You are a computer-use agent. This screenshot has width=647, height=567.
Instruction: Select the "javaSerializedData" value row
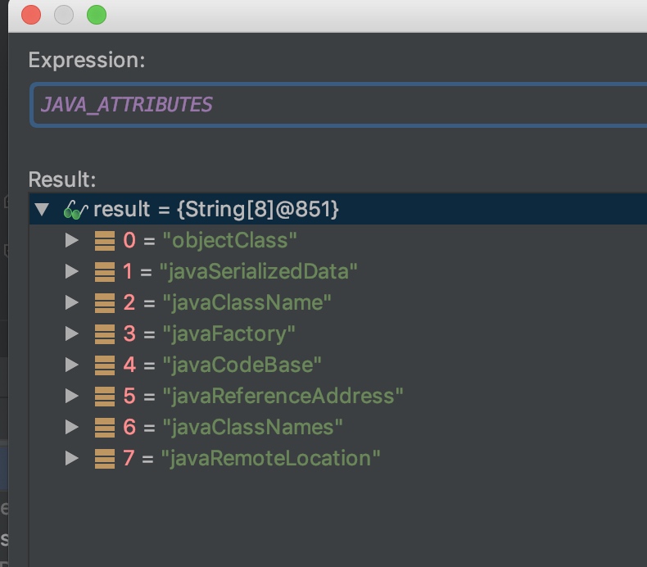tap(259, 272)
